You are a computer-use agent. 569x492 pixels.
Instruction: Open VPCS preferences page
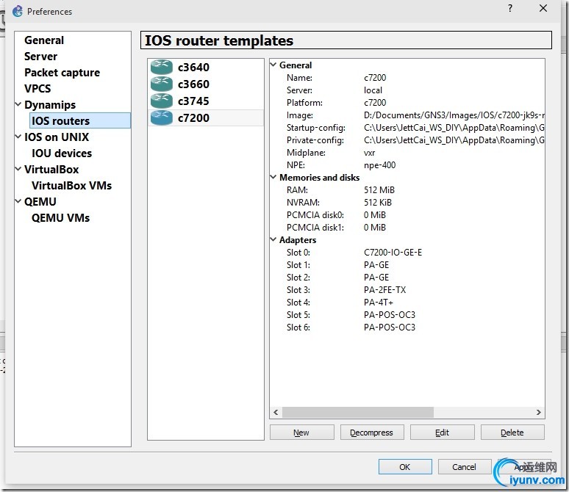[37, 88]
